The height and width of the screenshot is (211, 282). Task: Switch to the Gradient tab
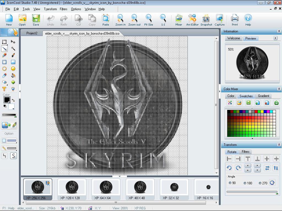263,96
